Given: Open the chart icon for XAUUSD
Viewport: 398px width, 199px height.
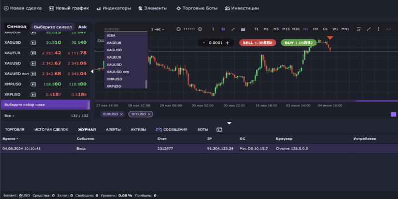Looking at the screenshot, I should [33, 63].
